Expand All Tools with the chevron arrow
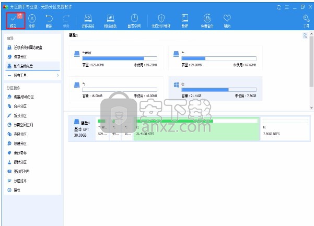314x226 pixels. pos(57,75)
